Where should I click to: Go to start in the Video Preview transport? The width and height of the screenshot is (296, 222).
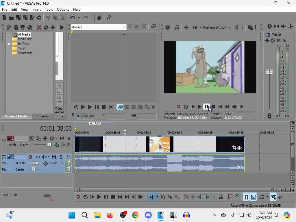coord(220,107)
